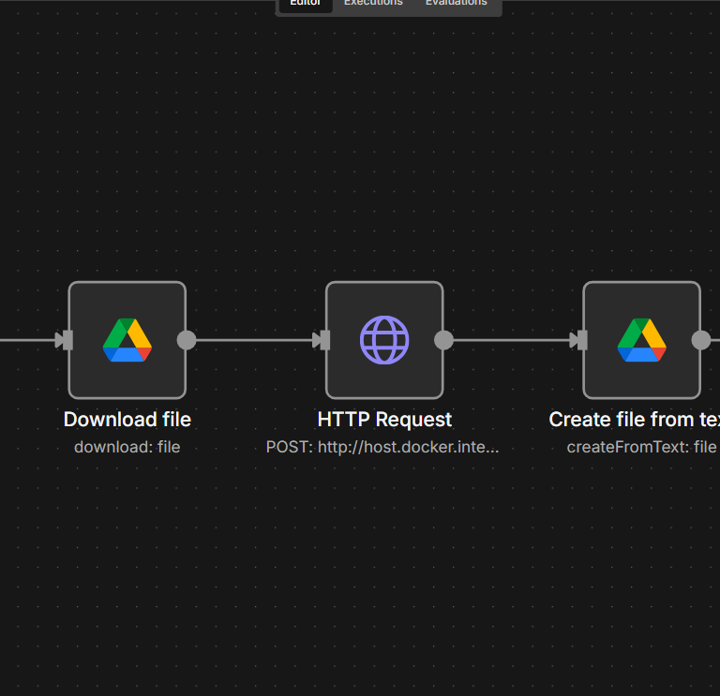Viewport: 720px width, 696px height.
Task: Click the "Create file from text" node label
Action: [x=634, y=420]
